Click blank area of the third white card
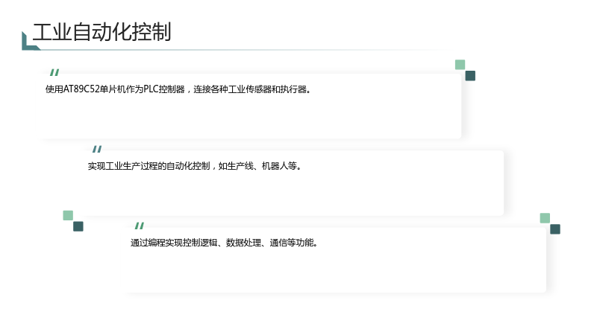 pos(337,271)
